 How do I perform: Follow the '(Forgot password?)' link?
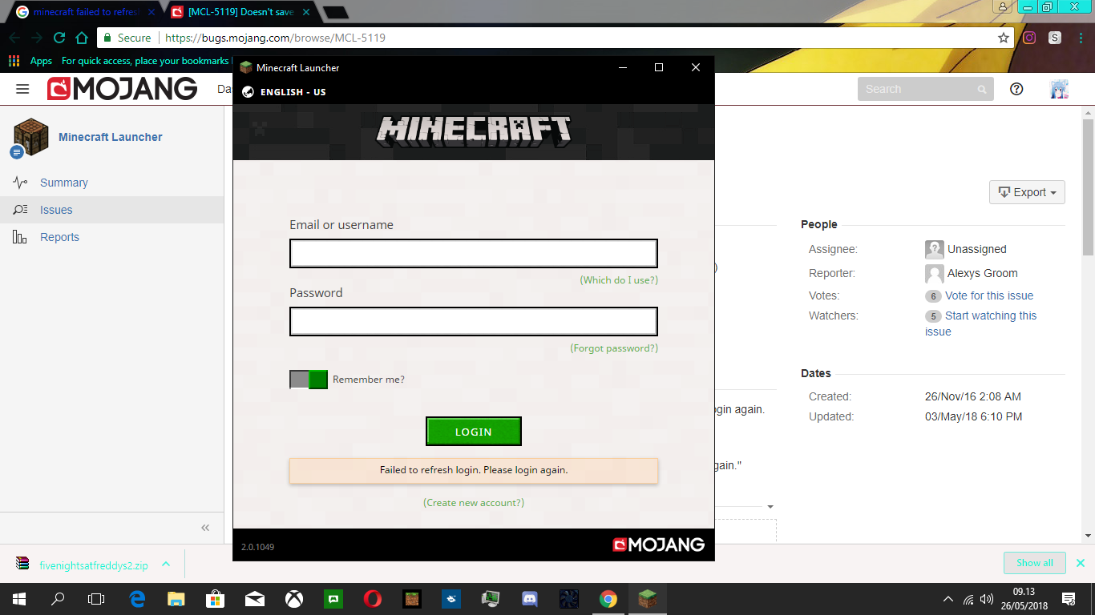click(614, 348)
